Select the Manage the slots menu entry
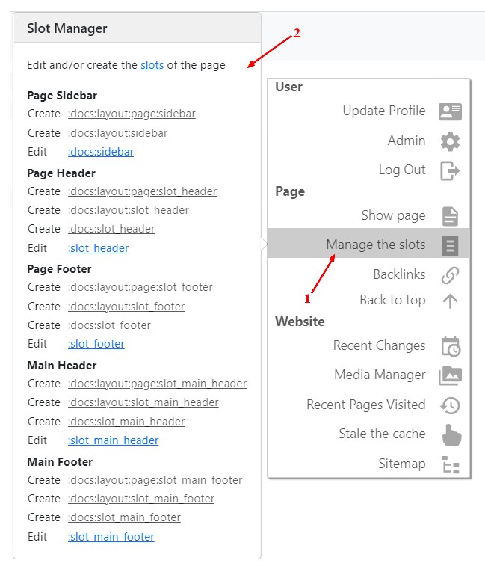Image resolution: width=485 pixels, height=572 pixels. (375, 245)
